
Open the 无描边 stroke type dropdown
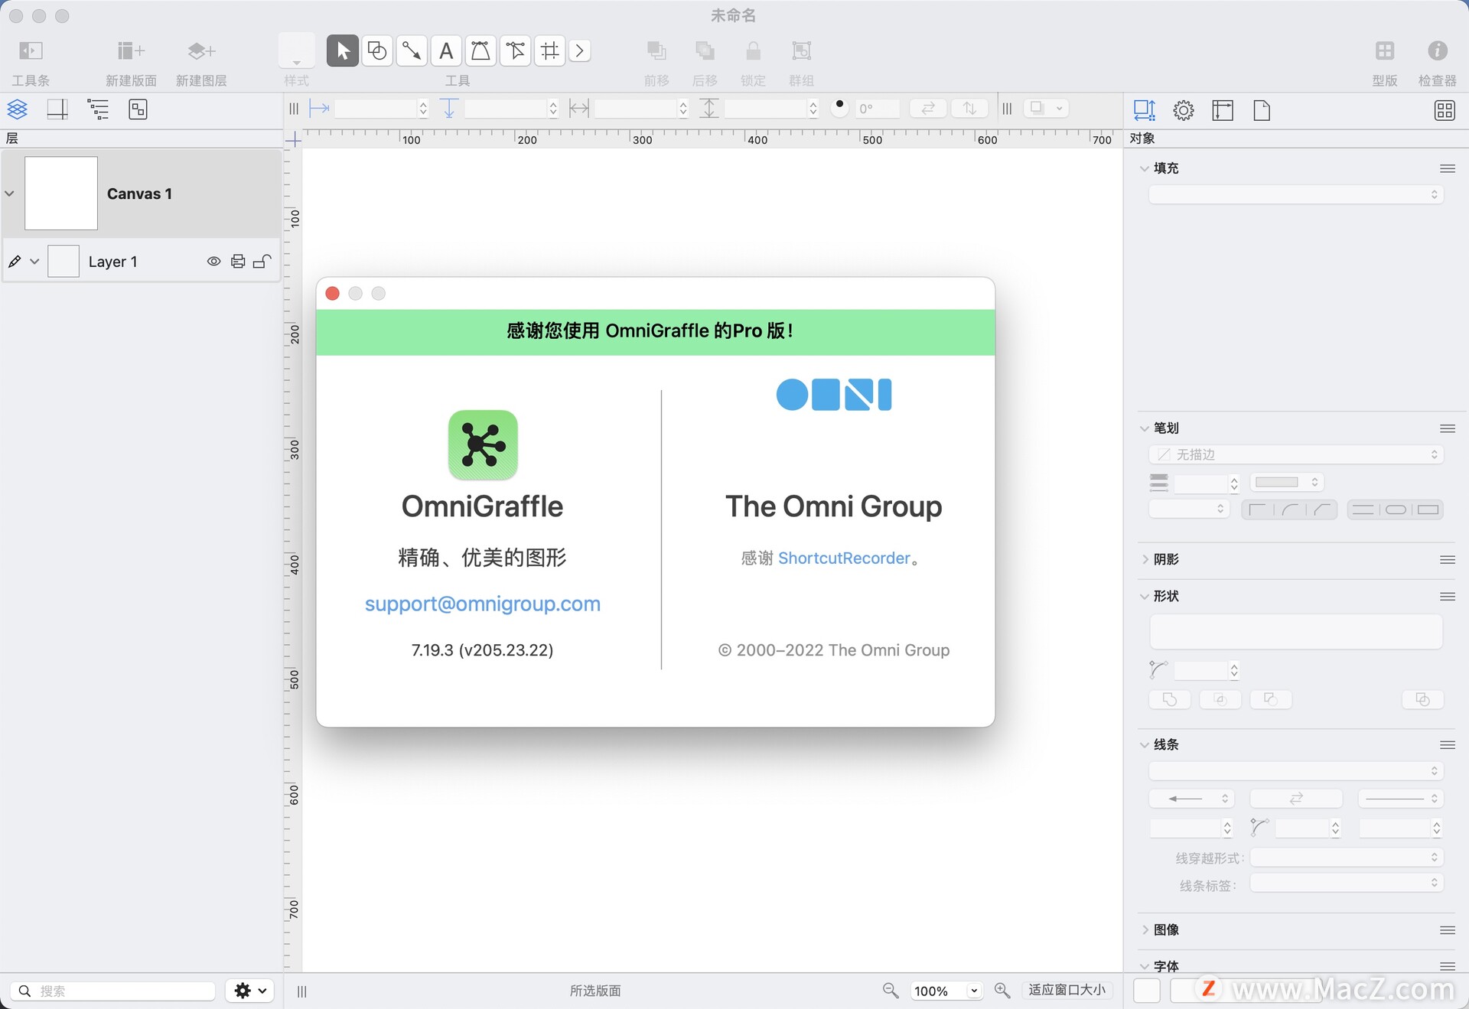coord(1295,454)
